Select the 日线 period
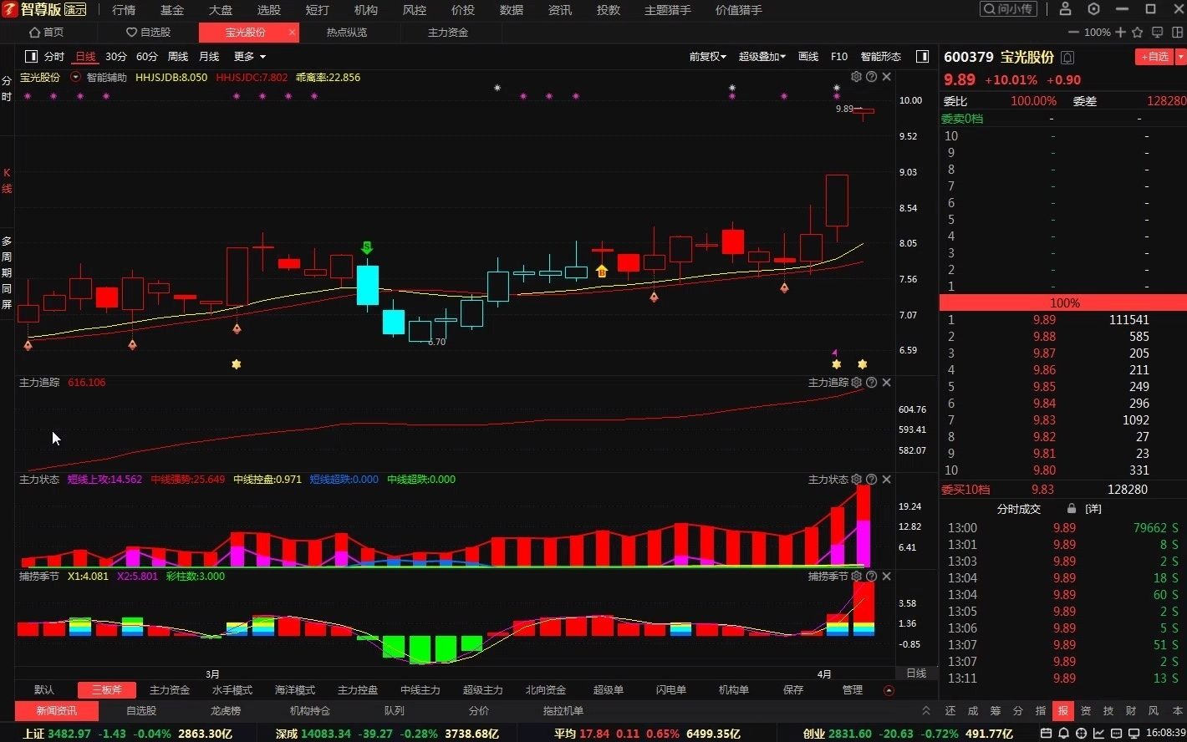Screen dimensions: 1187x742 (x=85, y=57)
